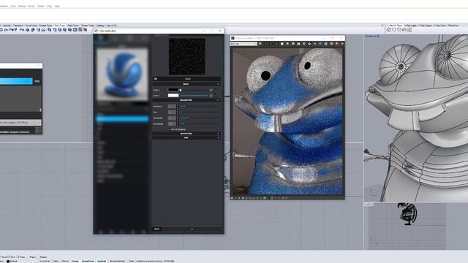Switch to the Render Tools toolbar tab
Image resolution: width=468 pixels, height=263 pixels.
[88, 26]
